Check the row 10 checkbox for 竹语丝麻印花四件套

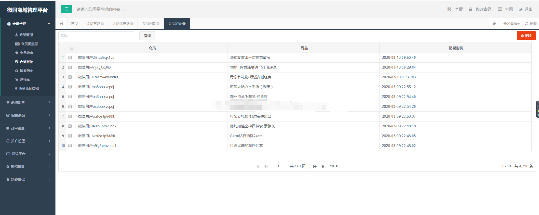point(70,146)
